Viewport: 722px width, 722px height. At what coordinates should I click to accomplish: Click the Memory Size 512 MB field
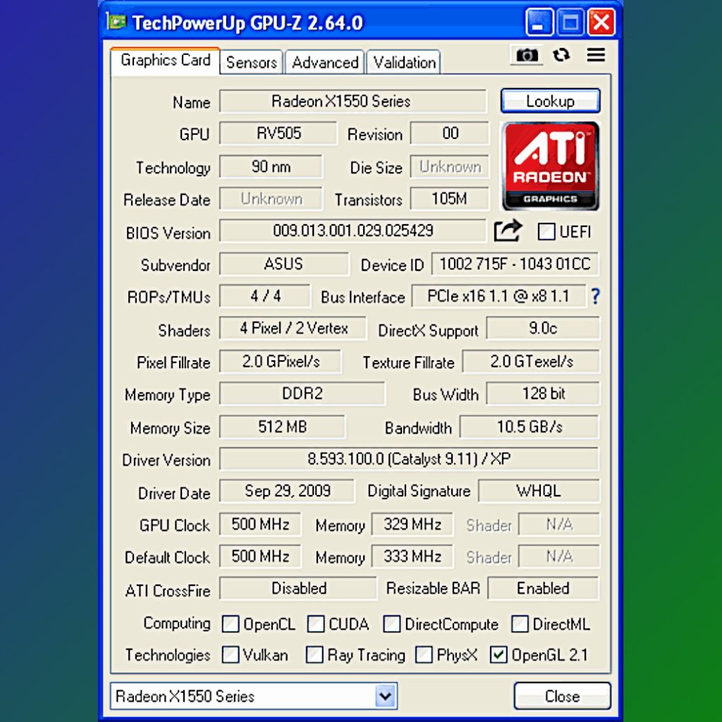[282, 427]
